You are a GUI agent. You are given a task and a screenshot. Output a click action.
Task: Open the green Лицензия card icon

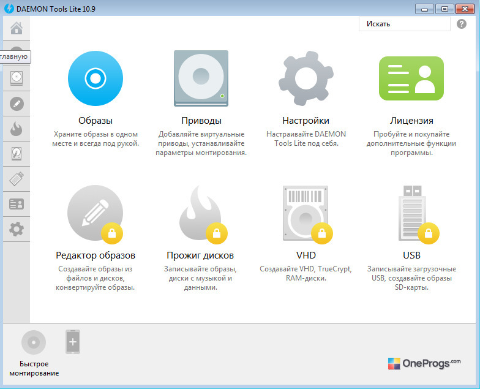pos(411,78)
